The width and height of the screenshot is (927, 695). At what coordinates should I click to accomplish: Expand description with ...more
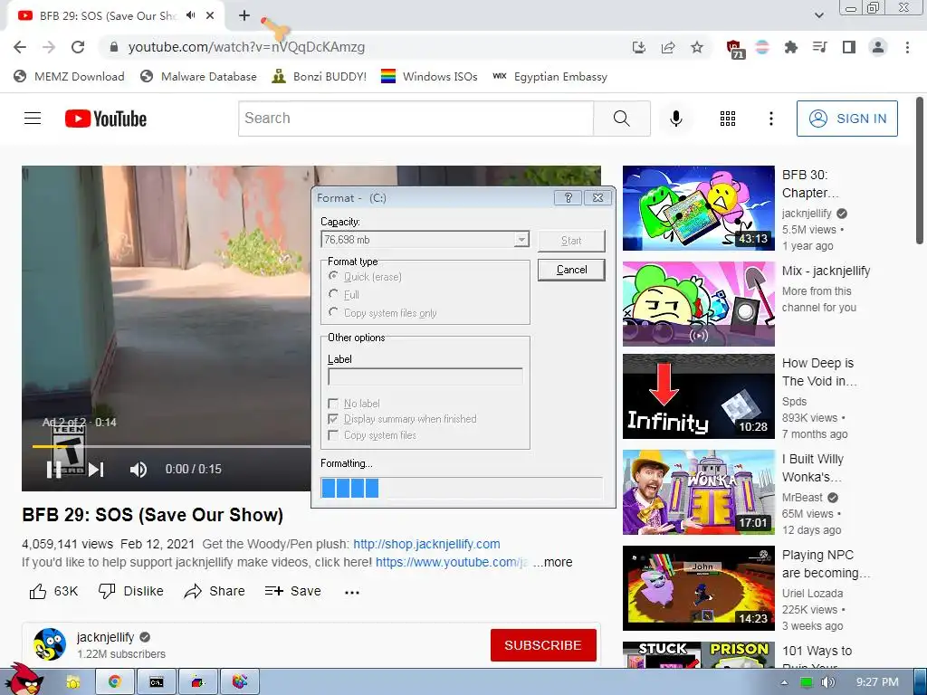click(553, 562)
